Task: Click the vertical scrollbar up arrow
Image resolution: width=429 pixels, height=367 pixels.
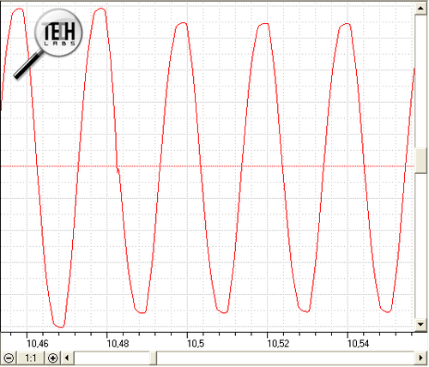Action: (420, 9)
